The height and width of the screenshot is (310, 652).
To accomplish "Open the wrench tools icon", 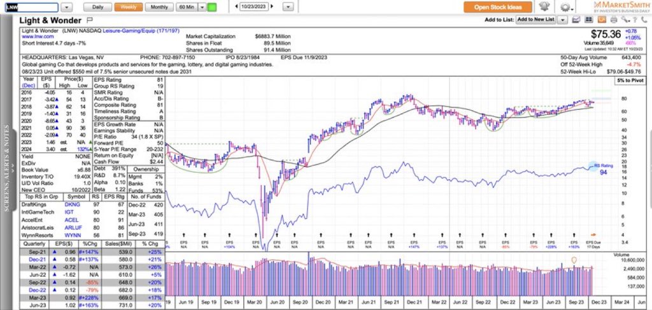I will coord(624,19).
